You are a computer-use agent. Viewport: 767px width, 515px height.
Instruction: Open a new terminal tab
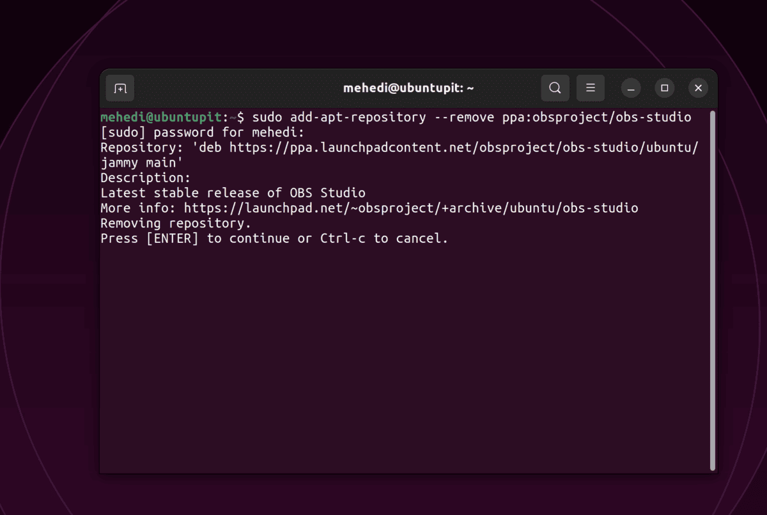coord(120,88)
